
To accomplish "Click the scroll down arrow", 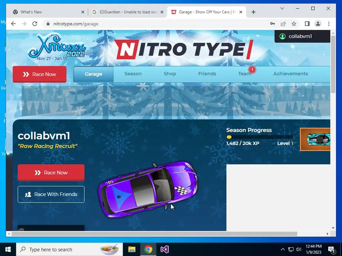I will click(333, 228).
